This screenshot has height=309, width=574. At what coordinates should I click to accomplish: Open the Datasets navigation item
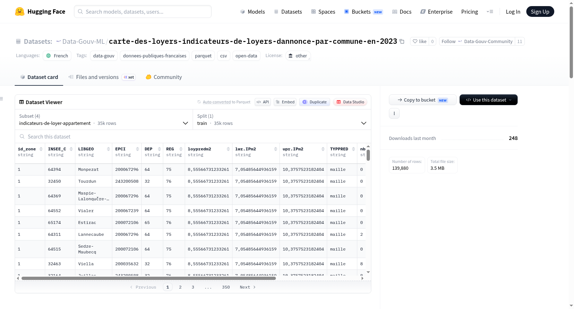(x=288, y=12)
